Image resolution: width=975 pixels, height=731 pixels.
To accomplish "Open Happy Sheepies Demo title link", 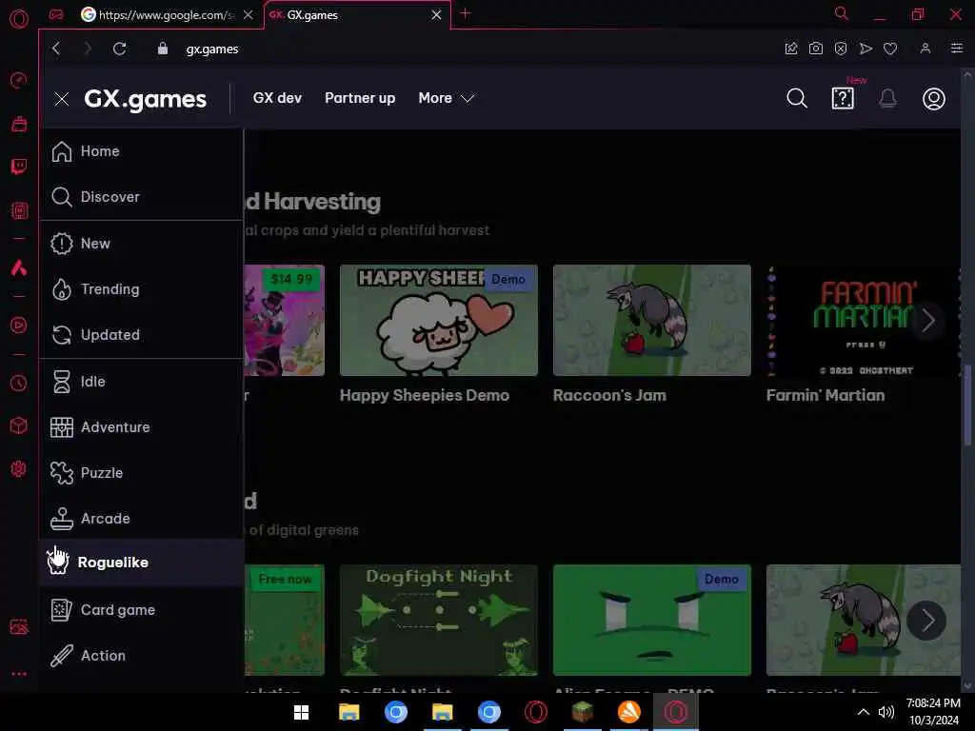I will tap(425, 395).
